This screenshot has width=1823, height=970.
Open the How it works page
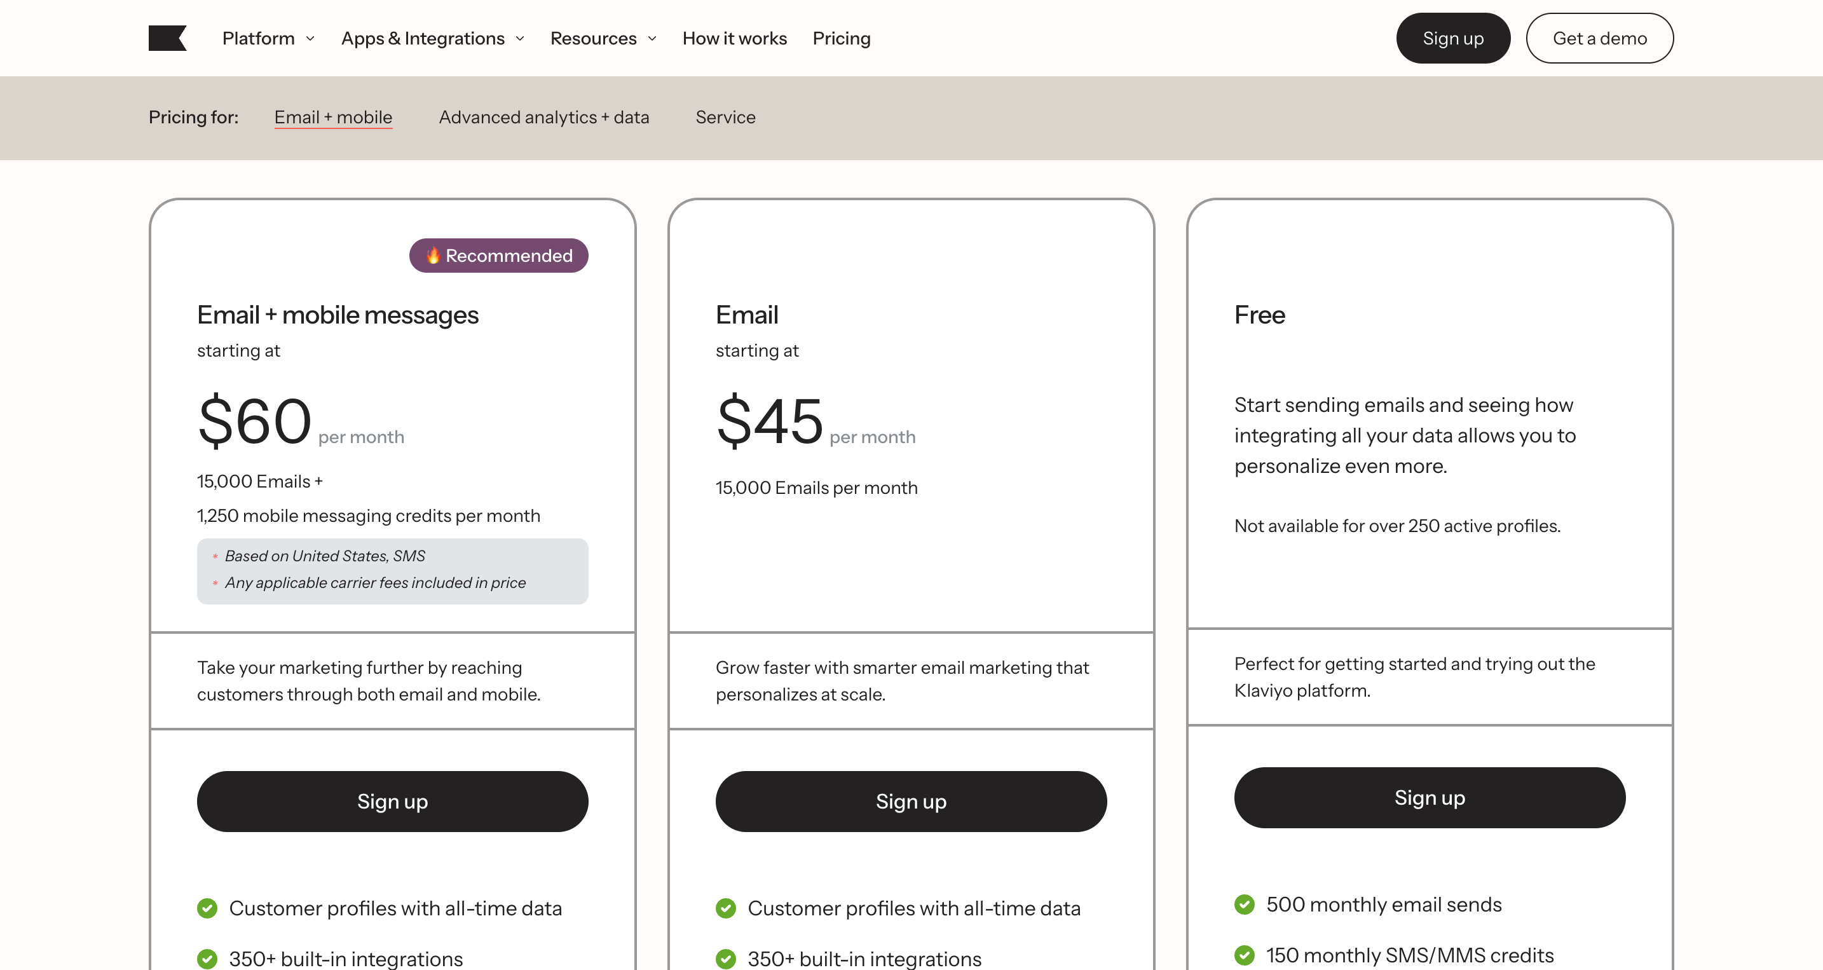pyautogui.click(x=734, y=38)
